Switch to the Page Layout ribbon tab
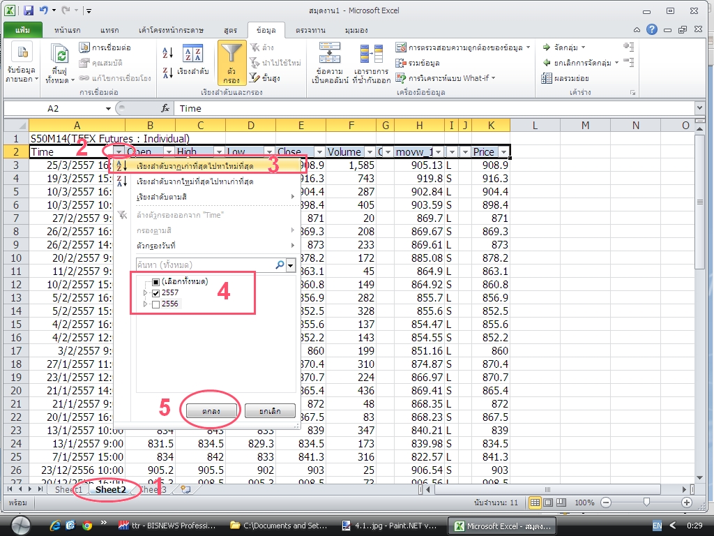This screenshot has height=536, width=714. (172, 30)
